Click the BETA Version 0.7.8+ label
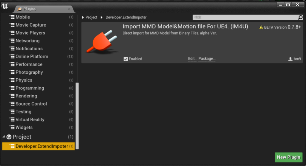 pyautogui.click(x=283, y=27)
